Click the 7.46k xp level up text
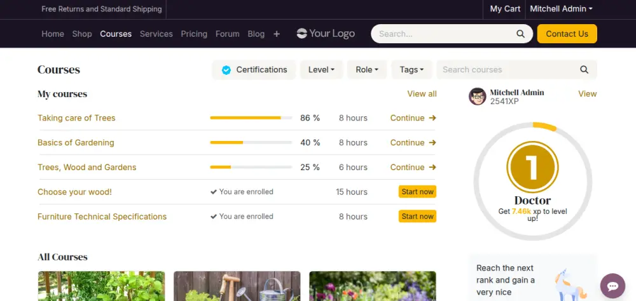This screenshot has width=636, height=301. (x=532, y=215)
